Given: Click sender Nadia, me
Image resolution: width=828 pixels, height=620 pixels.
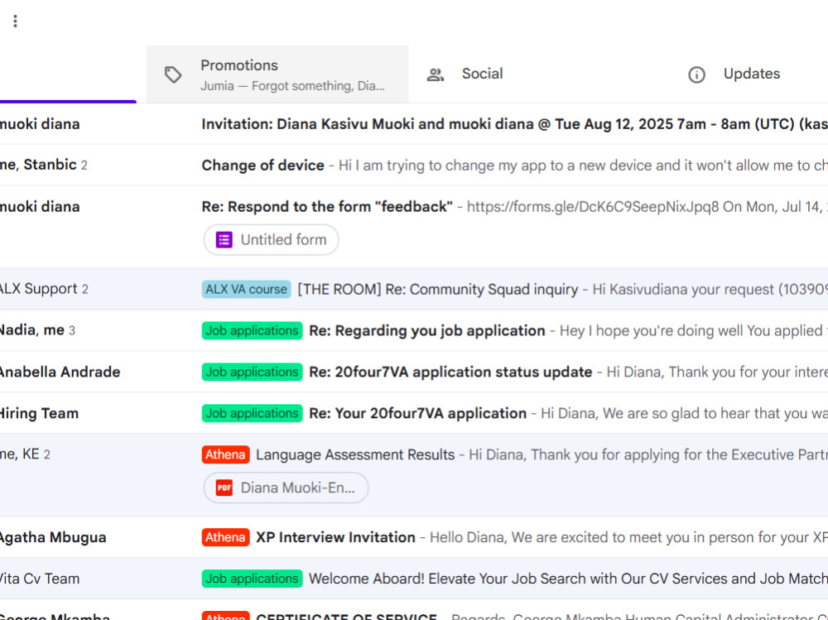Looking at the screenshot, I should pyautogui.click(x=32, y=330).
